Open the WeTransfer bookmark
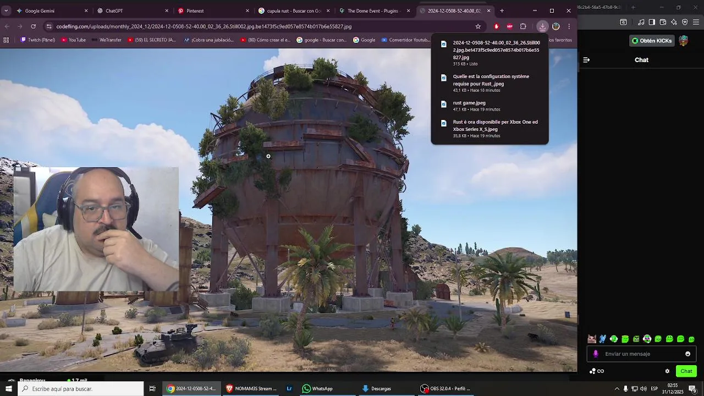 (106, 40)
